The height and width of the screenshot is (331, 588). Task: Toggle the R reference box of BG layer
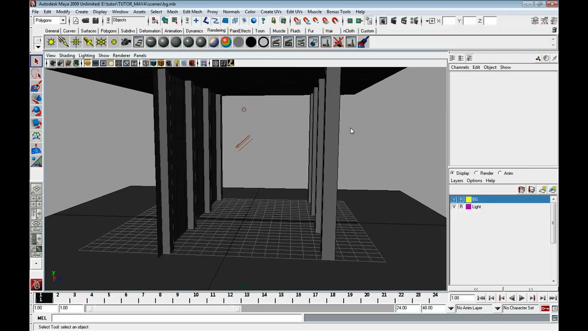pos(461,200)
